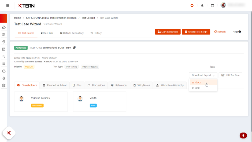Select the Wiki/Notes tab
252x142 pixels.
tap(142, 85)
